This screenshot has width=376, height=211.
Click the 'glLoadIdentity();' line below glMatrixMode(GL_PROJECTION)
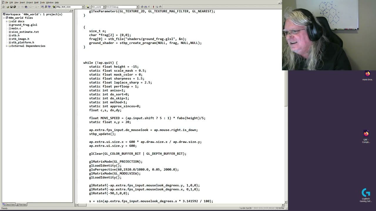(x=105, y=166)
